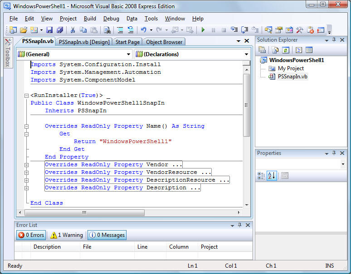Screen dimensions: 351x274
Task: Open the Properties panel object dropdown
Action: pos(343,164)
